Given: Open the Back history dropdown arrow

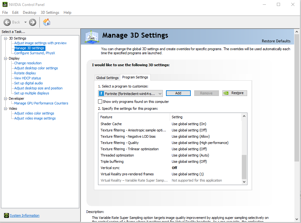Looking at the screenshot, I should (25, 22).
